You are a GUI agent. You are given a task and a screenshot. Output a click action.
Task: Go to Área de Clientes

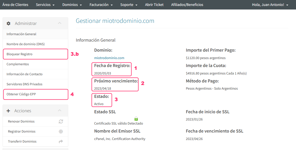(x=15, y=5)
